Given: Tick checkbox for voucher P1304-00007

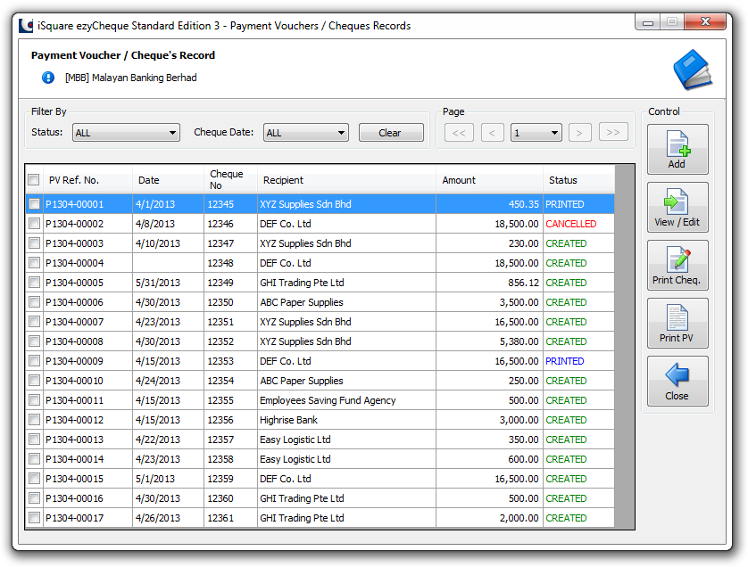Looking at the screenshot, I should [x=34, y=322].
